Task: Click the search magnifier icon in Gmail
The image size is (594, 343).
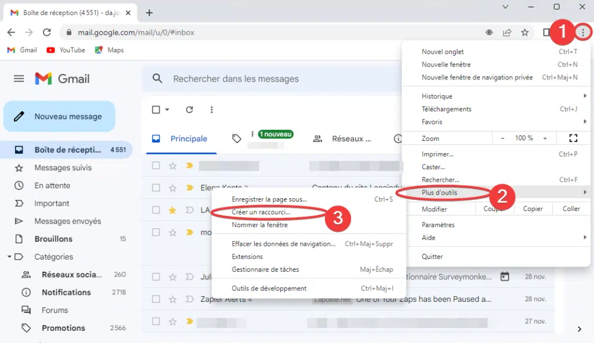Action: coord(157,79)
